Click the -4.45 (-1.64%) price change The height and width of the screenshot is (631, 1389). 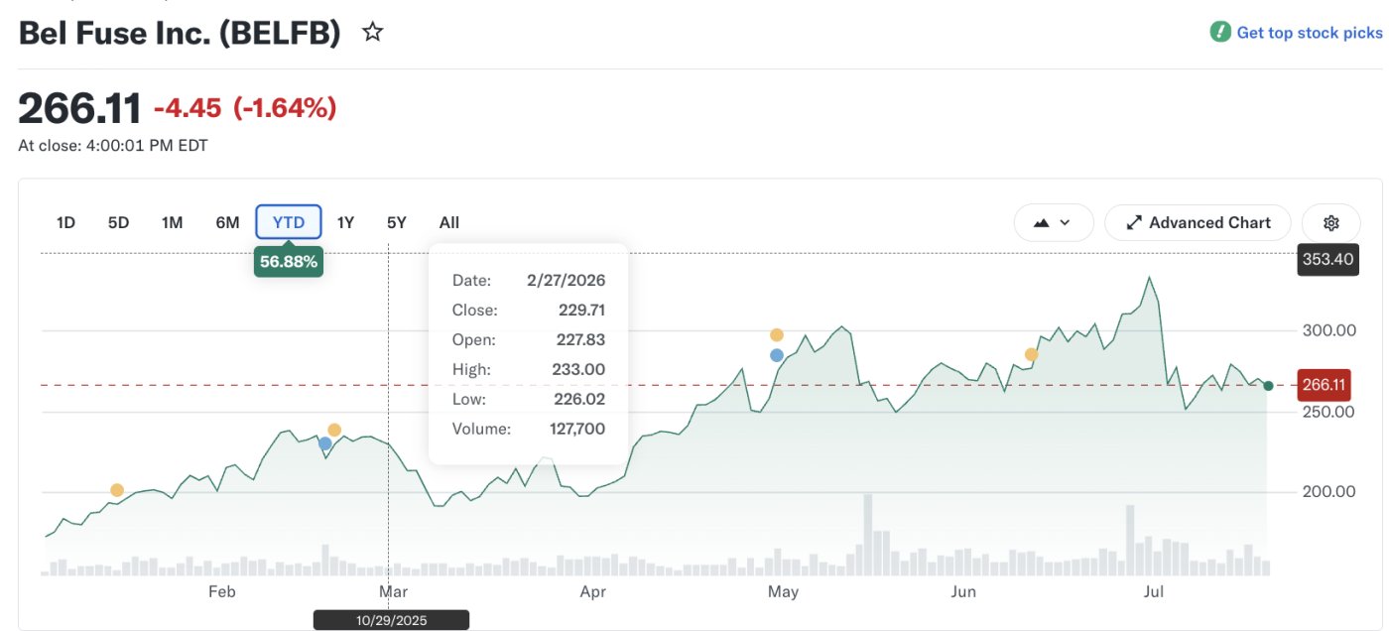tap(245, 108)
